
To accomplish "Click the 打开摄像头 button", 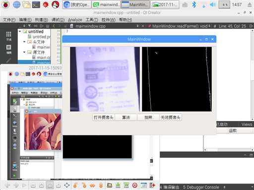I will pyautogui.click(x=104, y=117).
